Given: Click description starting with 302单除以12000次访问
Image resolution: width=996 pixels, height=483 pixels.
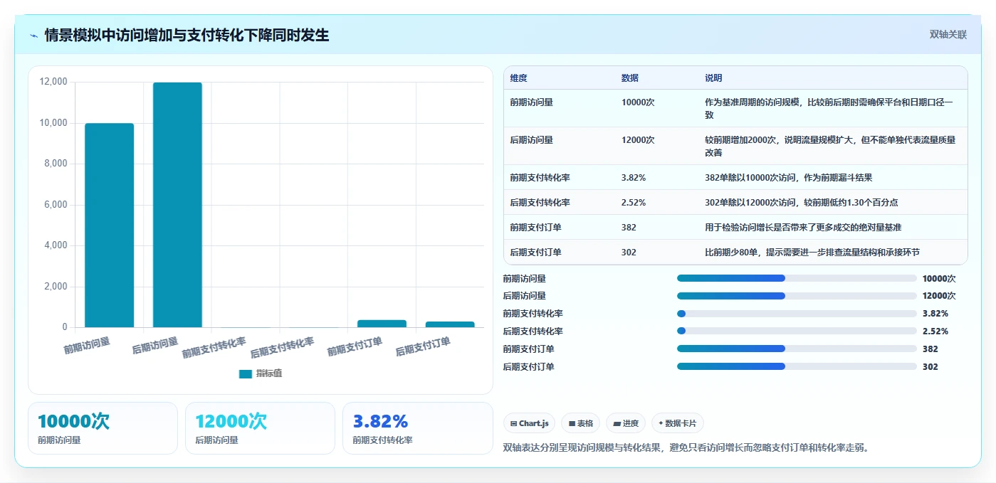Looking at the screenshot, I should pyautogui.click(x=801, y=203).
